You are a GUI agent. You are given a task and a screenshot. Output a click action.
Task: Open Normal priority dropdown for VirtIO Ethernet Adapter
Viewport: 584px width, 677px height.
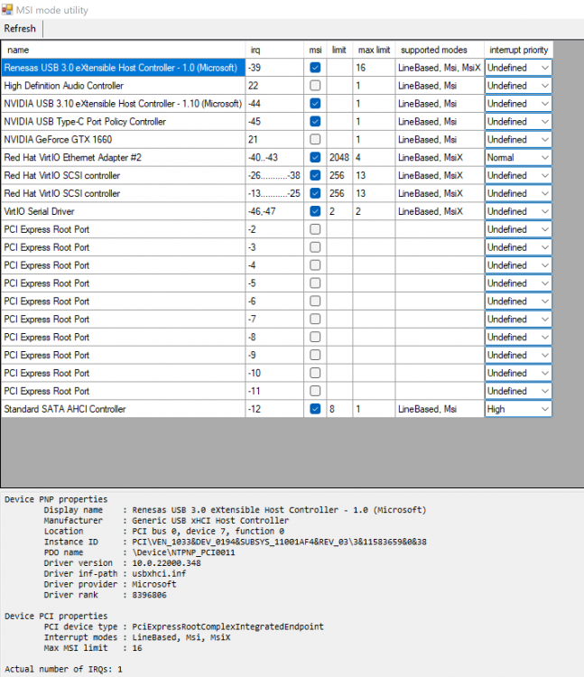(x=518, y=157)
